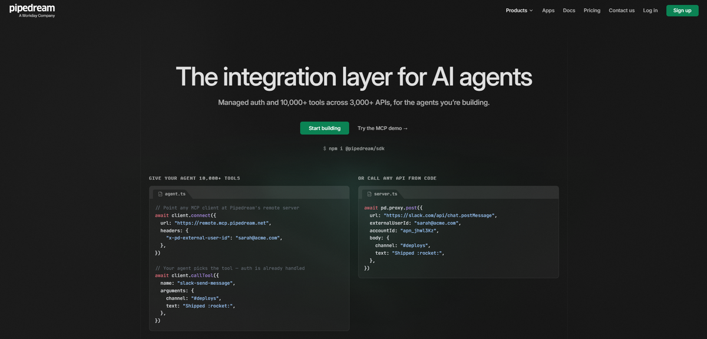This screenshot has height=339, width=707.
Task: Click the file icon on server.ts tab
Action: [x=369, y=193]
